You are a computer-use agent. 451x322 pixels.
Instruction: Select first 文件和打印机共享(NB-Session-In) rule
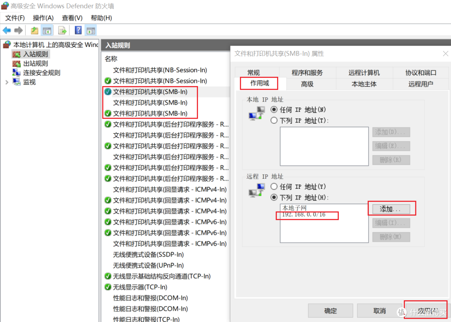tap(160, 70)
